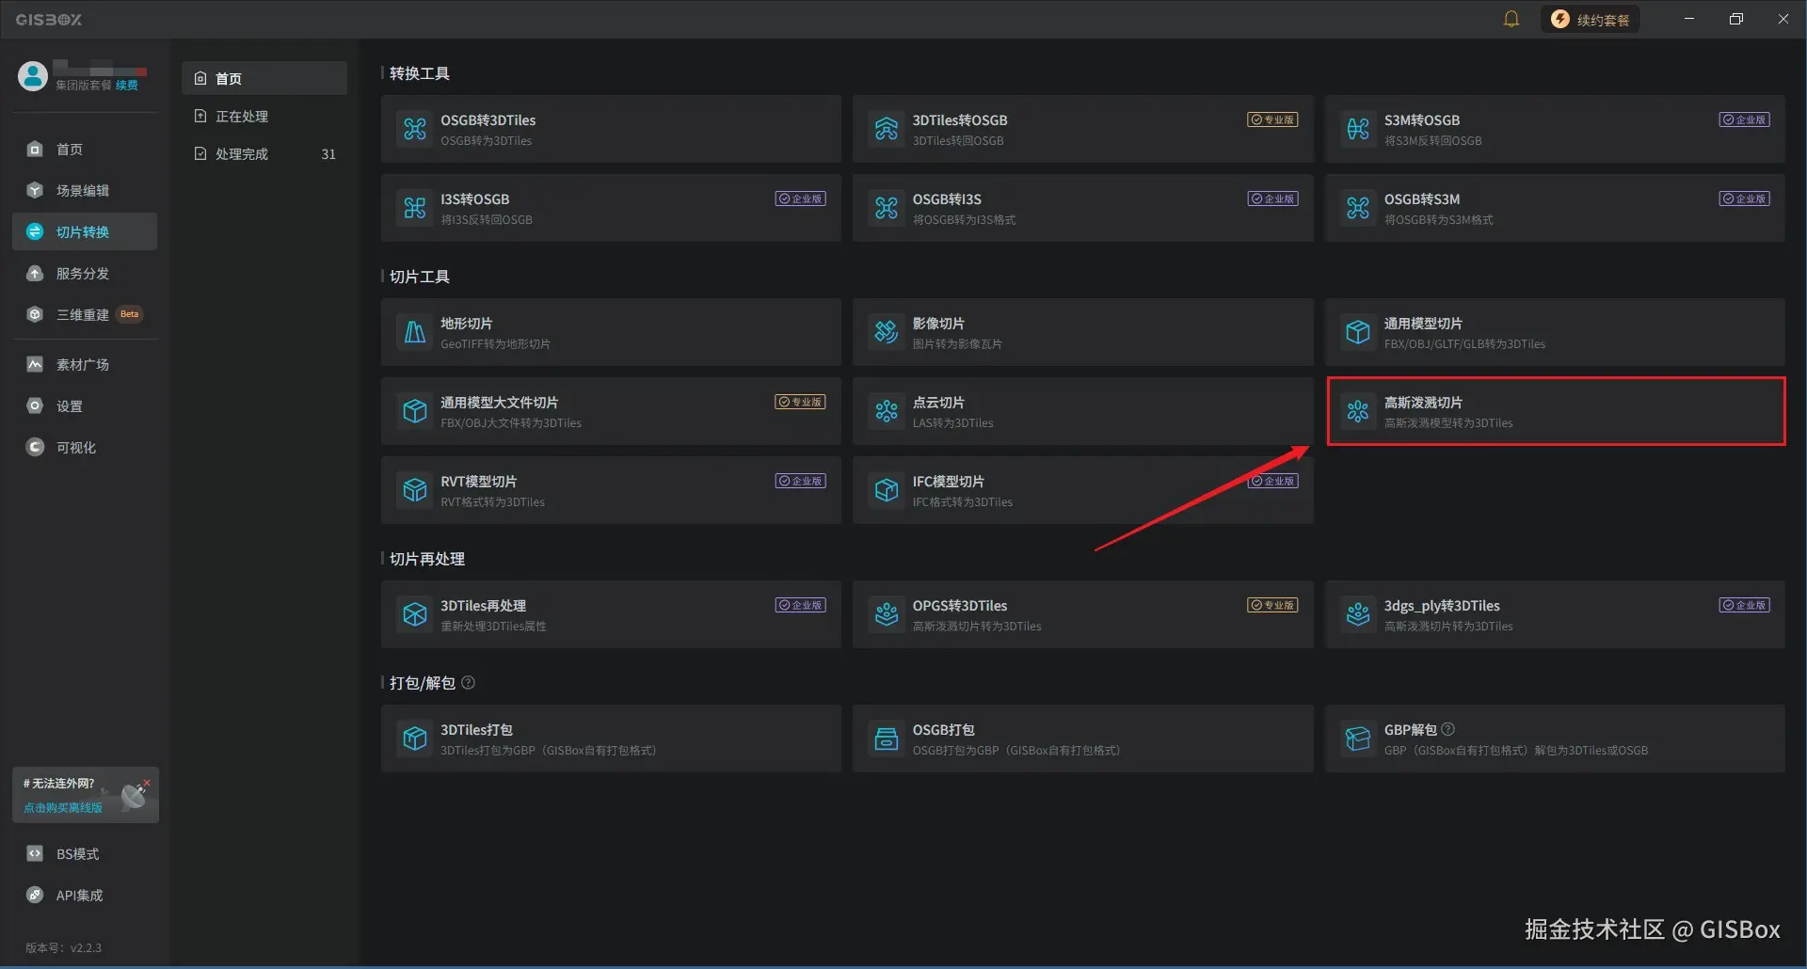Open API集成 in the sidebar

tap(85, 895)
